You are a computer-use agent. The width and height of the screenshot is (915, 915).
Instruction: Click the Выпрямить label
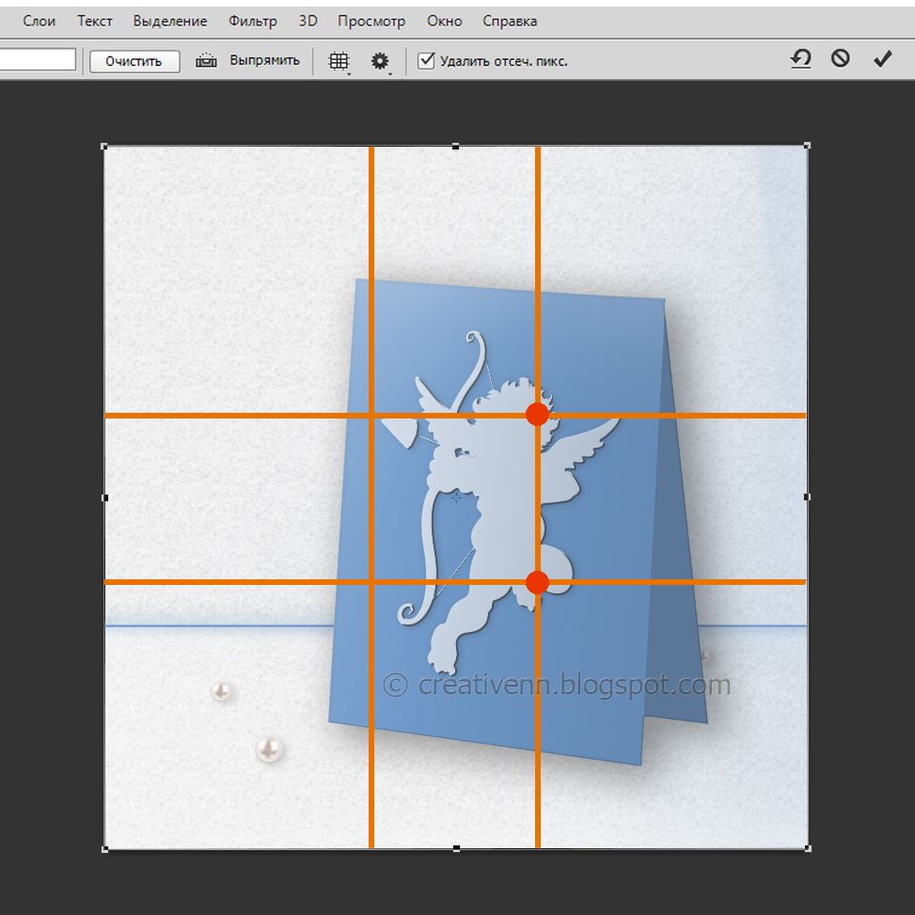[264, 61]
